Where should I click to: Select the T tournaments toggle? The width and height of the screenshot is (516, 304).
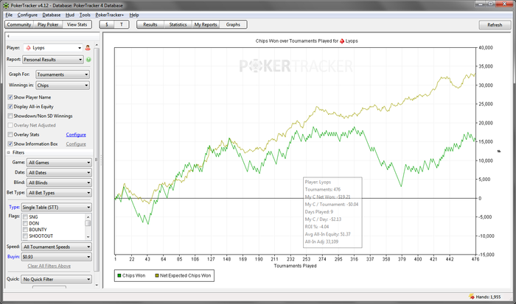coord(122,24)
